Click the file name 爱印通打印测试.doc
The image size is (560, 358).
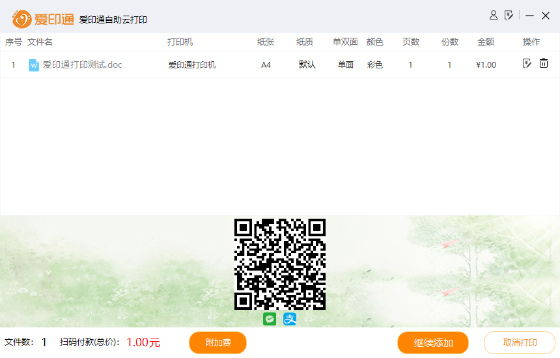83,64
